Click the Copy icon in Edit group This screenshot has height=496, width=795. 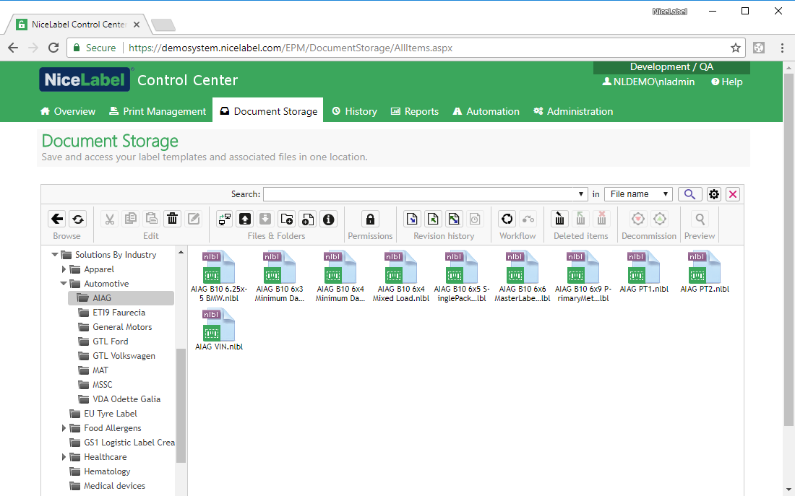click(x=130, y=219)
